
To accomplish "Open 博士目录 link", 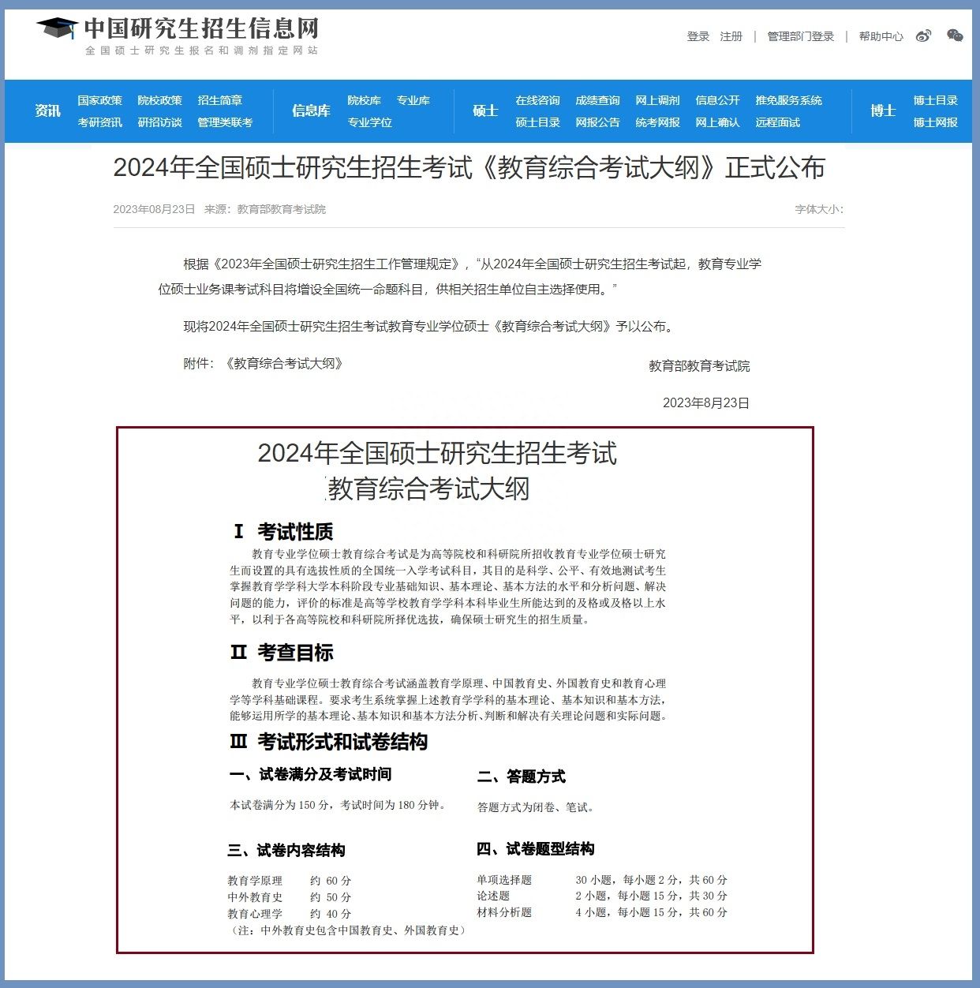I will click(x=936, y=100).
